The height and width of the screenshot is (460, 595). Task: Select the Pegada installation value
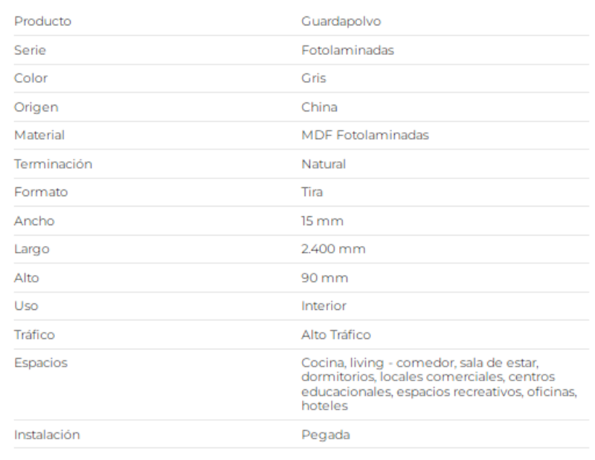pos(326,435)
